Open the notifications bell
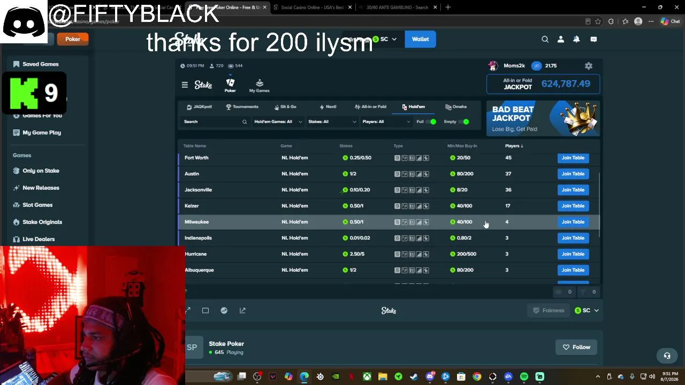 576,39
